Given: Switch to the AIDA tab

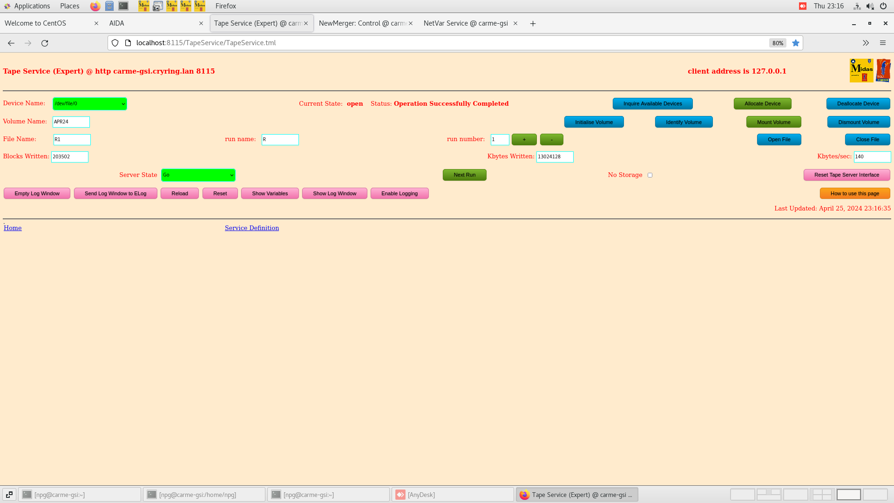Looking at the screenshot, I should point(149,23).
